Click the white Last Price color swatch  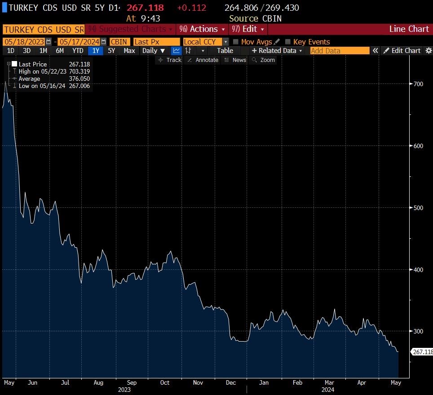coord(14,64)
